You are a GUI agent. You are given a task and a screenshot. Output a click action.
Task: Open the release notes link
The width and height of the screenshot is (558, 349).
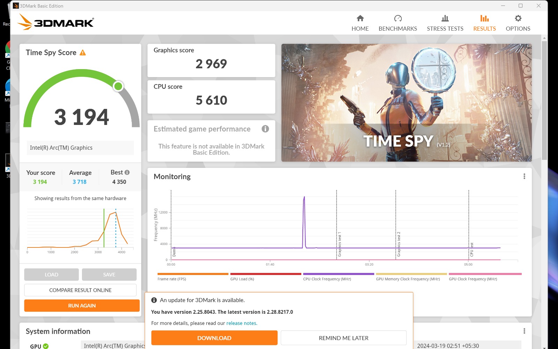coord(242,323)
